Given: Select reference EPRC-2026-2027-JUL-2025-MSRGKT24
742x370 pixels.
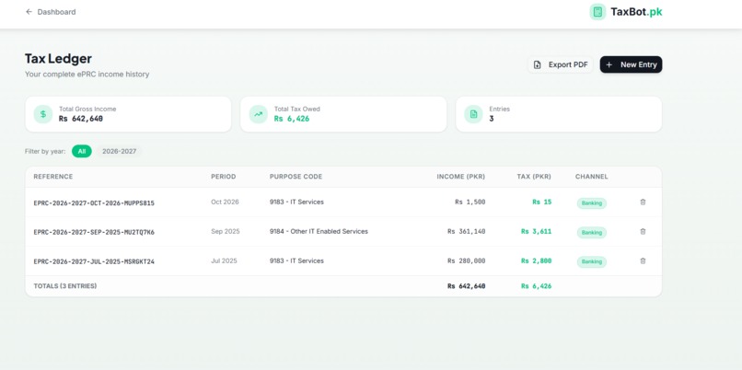Looking at the screenshot, I should [x=94, y=261].
